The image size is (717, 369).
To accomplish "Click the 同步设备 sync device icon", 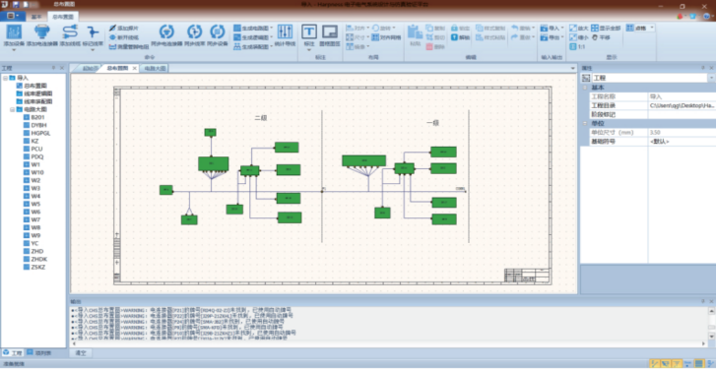I will tap(218, 31).
